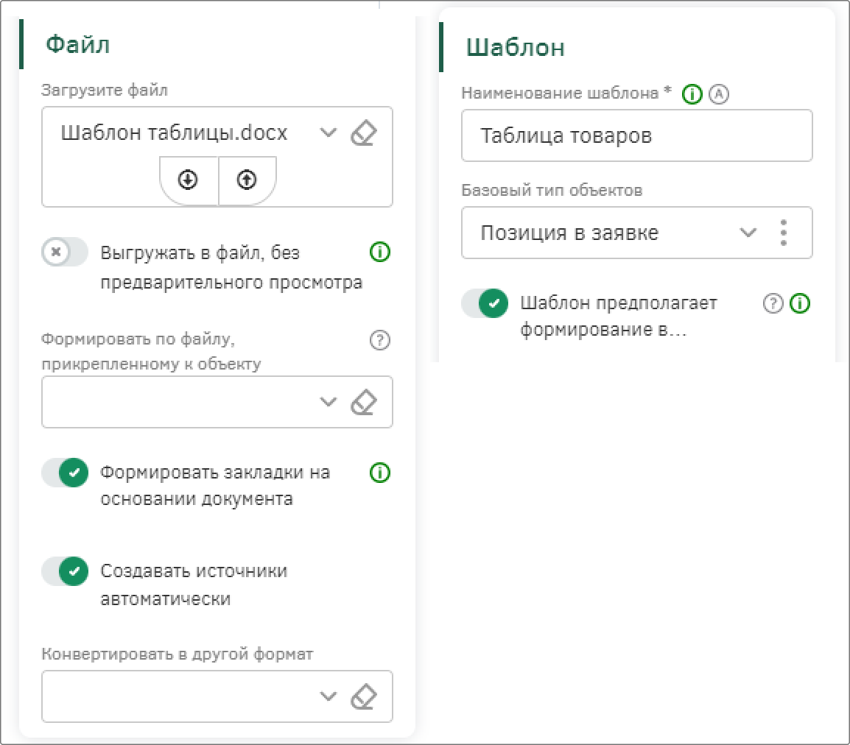This screenshot has height=745, width=850.
Task: Click the upload file icon under Шаблон таблицы.docx
Action: coord(247,180)
